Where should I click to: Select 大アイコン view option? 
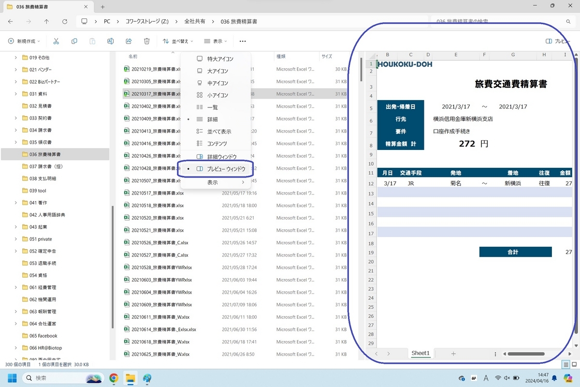[x=216, y=71]
